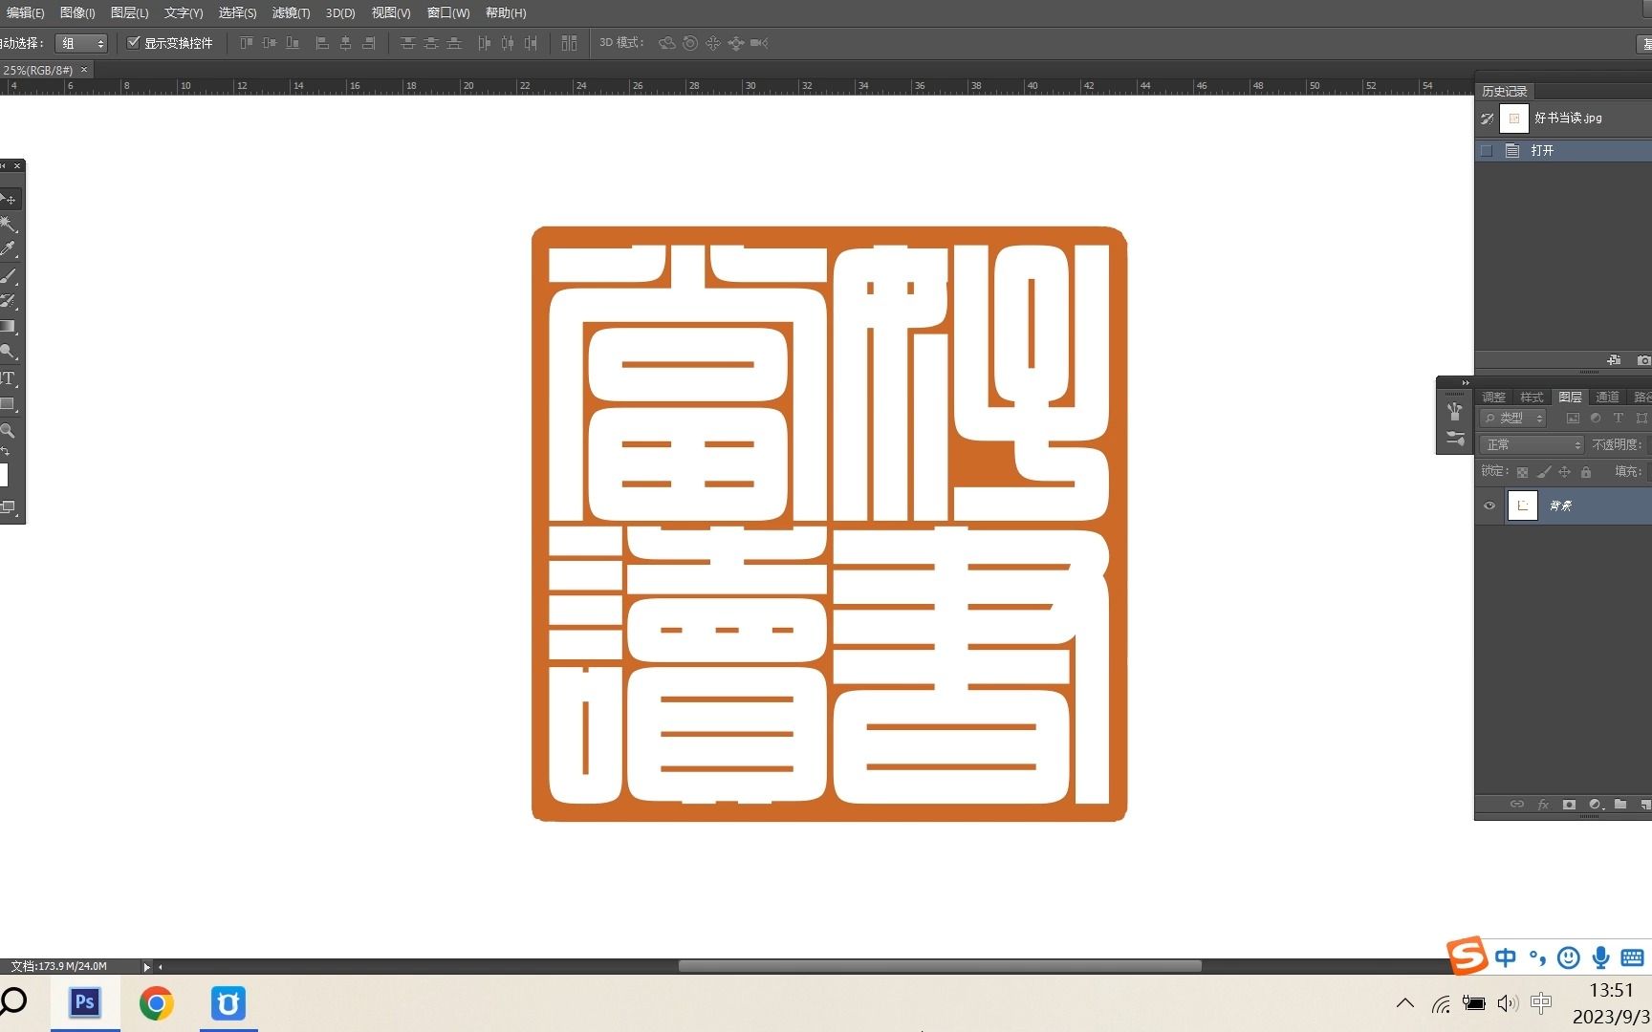This screenshot has width=1652, height=1032.
Task: Select the Rectangle shape tool
Action: [x=8, y=404]
